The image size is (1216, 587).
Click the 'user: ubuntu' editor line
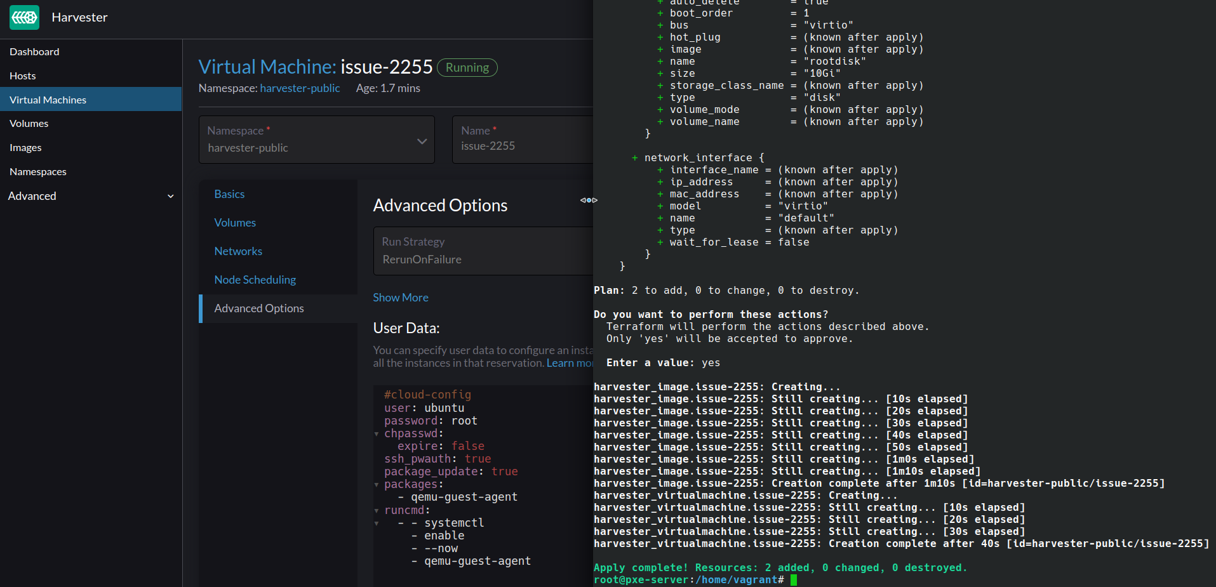coord(424,408)
